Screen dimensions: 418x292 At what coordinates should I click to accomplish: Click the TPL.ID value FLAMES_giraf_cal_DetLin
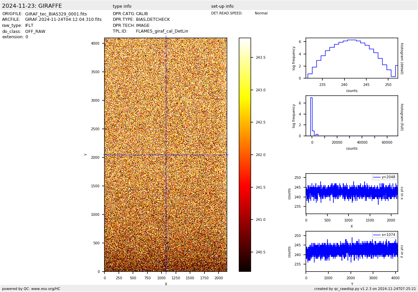[x=162, y=31]
